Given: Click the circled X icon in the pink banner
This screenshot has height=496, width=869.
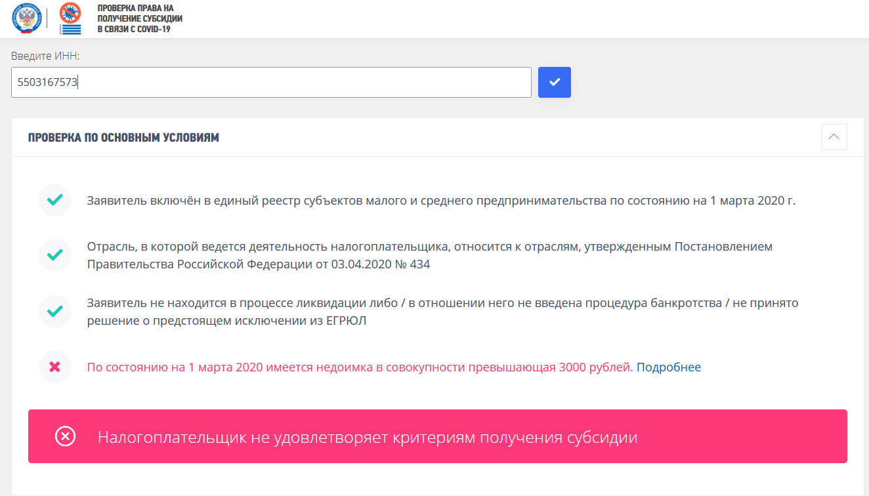Looking at the screenshot, I should 65,436.
